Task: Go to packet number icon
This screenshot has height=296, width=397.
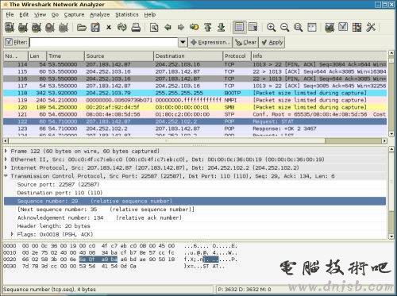Action: [195, 27]
